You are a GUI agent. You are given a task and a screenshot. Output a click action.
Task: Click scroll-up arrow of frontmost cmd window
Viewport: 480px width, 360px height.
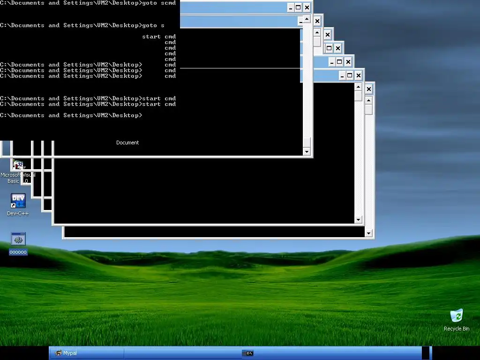click(307, 19)
